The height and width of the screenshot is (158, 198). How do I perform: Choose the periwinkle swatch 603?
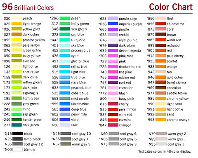coord(65,114)
